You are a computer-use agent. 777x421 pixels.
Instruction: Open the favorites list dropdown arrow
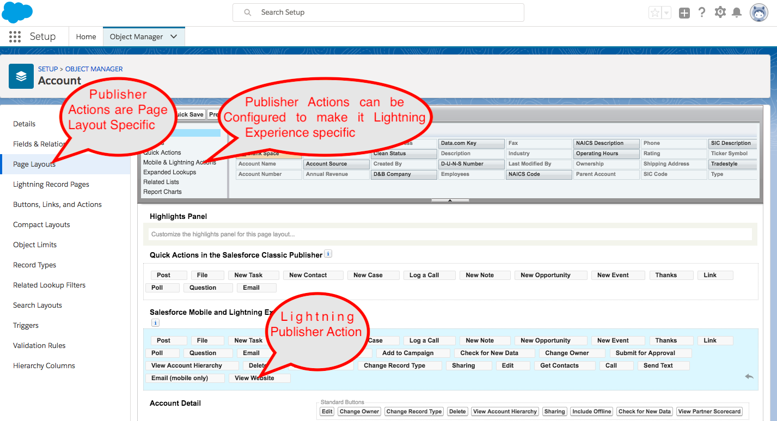(666, 13)
